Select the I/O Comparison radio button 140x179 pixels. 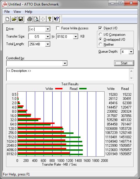(100, 34)
